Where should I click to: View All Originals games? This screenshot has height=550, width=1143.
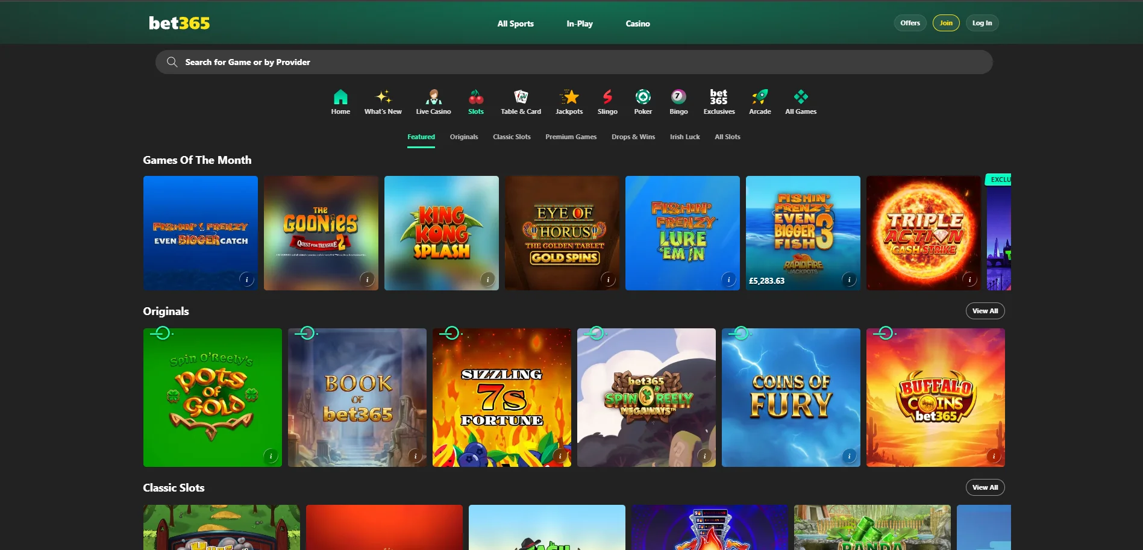pos(985,311)
